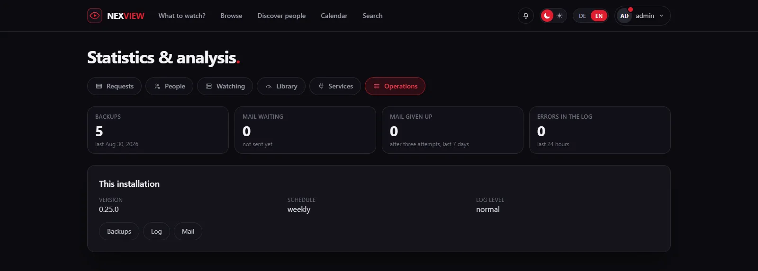The image size is (758, 271).
Task: Click the AD avatar badge
Action: 624,16
